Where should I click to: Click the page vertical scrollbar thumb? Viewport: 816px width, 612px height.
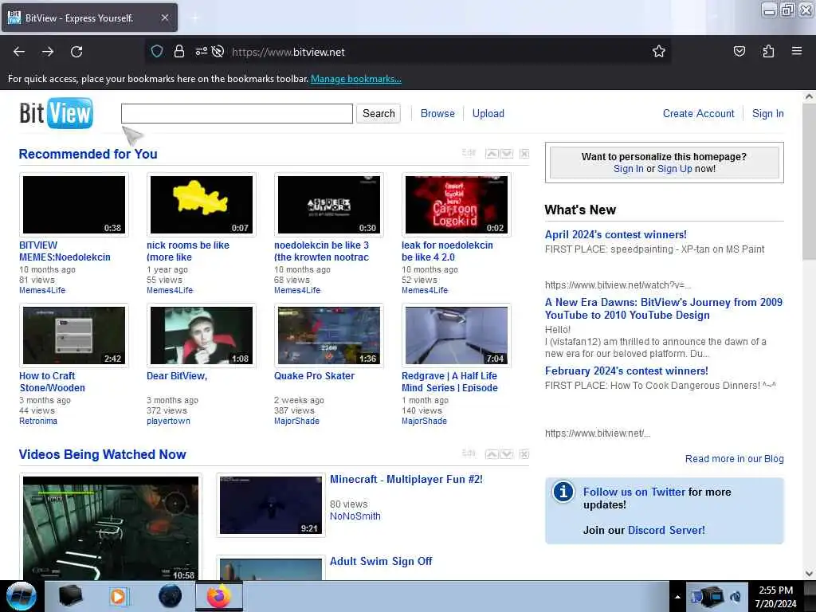click(810, 182)
